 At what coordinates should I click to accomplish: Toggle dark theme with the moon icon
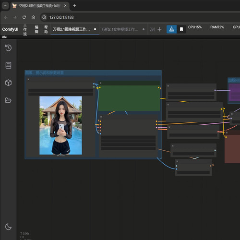point(8,227)
